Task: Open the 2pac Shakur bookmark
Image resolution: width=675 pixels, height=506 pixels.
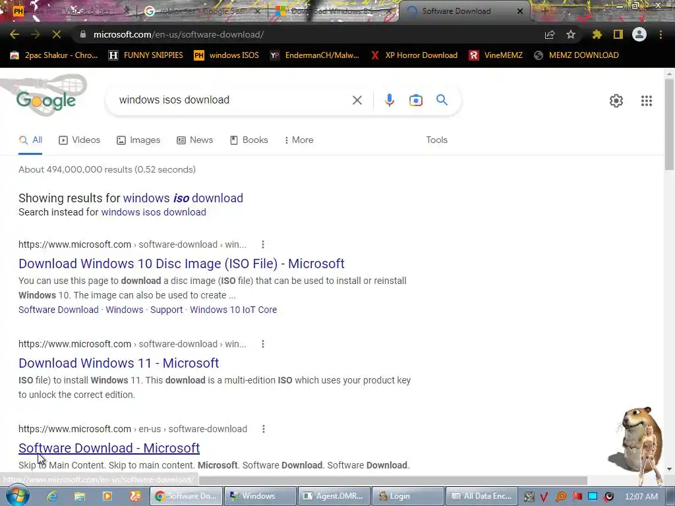Action: click(54, 55)
